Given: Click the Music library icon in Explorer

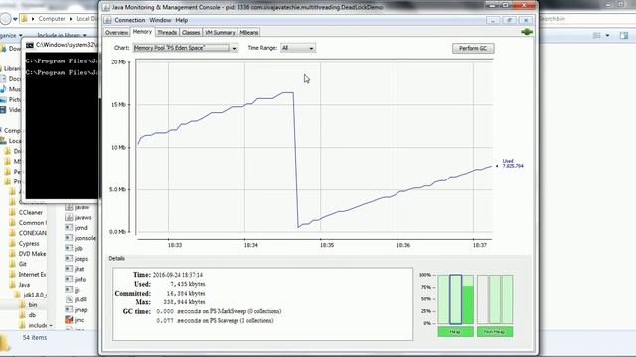Looking at the screenshot, I should [x=3, y=89].
